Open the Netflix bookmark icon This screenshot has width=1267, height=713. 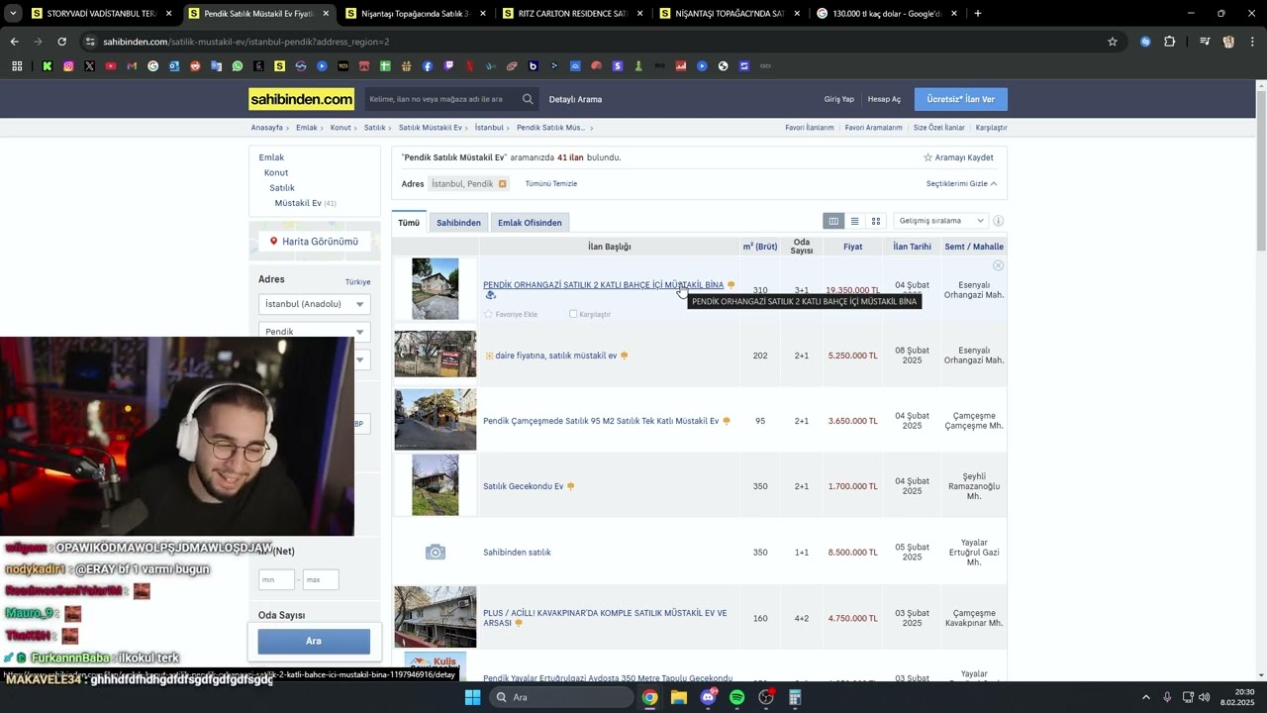(x=470, y=66)
